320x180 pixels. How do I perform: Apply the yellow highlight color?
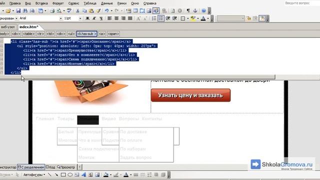(192, 18)
